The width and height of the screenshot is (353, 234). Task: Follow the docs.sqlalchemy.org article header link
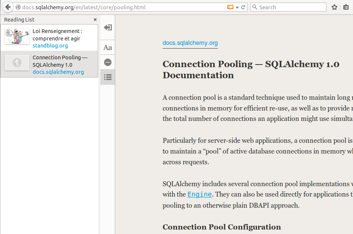click(x=190, y=43)
